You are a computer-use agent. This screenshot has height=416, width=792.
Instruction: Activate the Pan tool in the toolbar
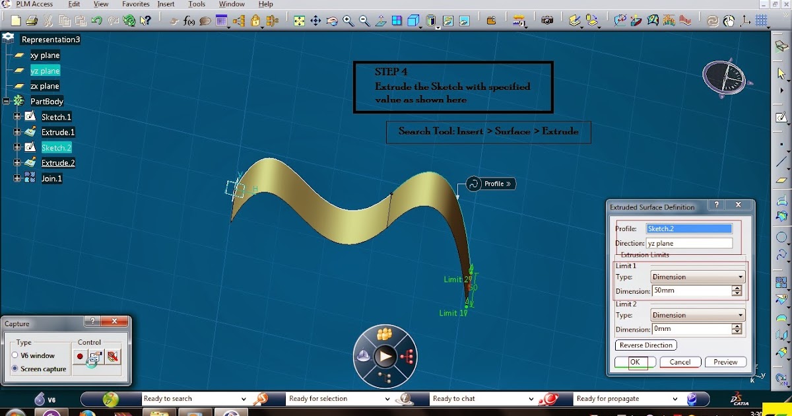pyautogui.click(x=315, y=20)
